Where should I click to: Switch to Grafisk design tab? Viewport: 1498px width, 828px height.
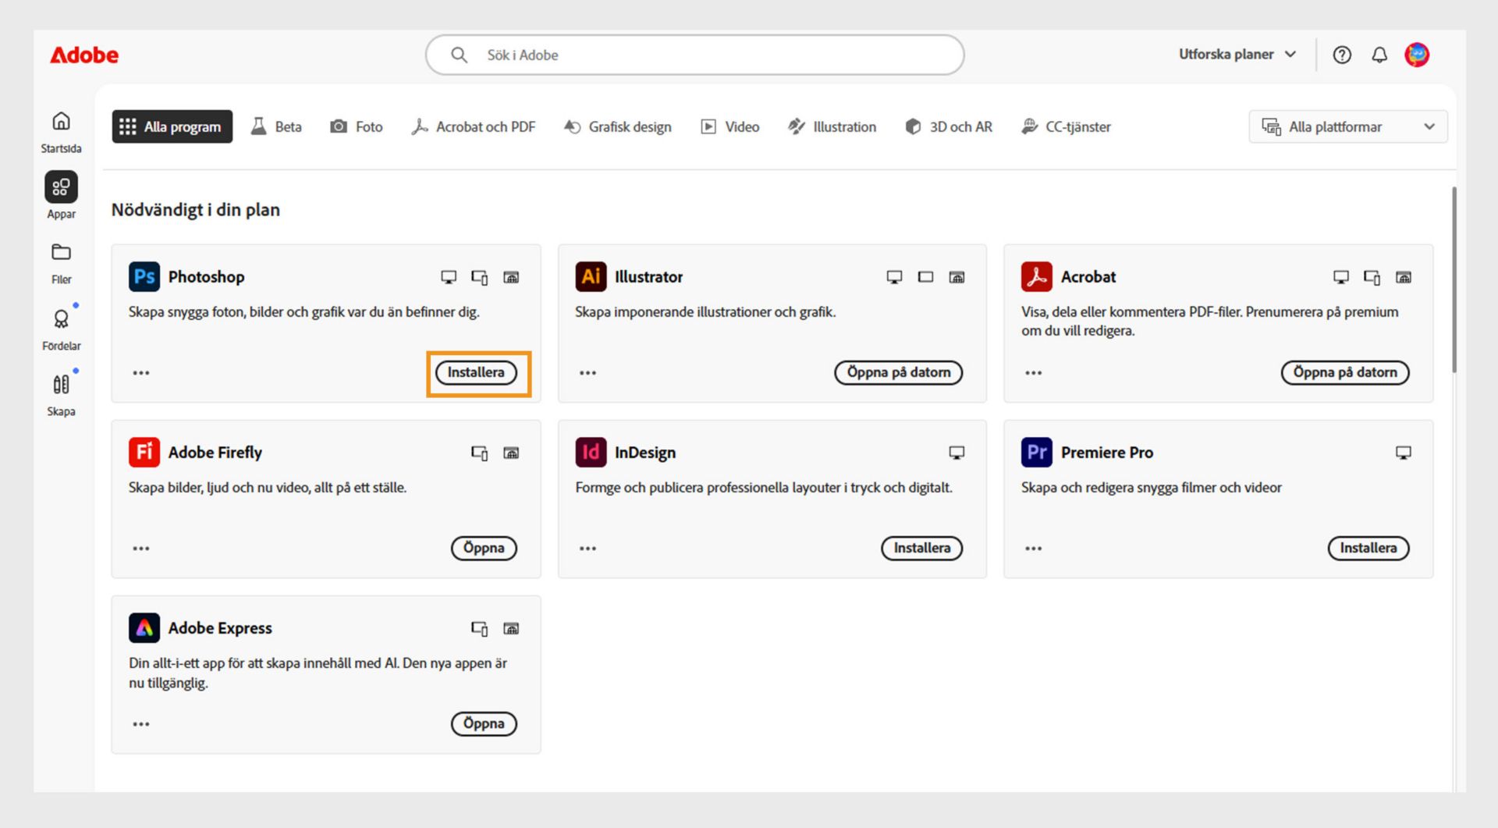tap(618, 127)
